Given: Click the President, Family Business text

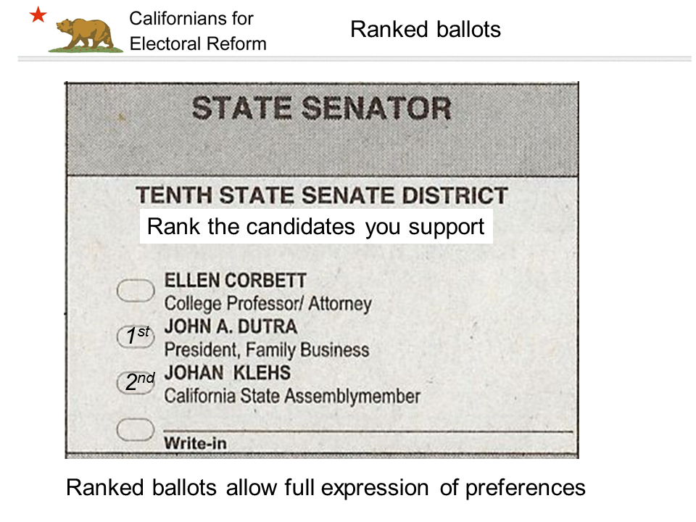Looking at the screenshot, I should point(267,349).
